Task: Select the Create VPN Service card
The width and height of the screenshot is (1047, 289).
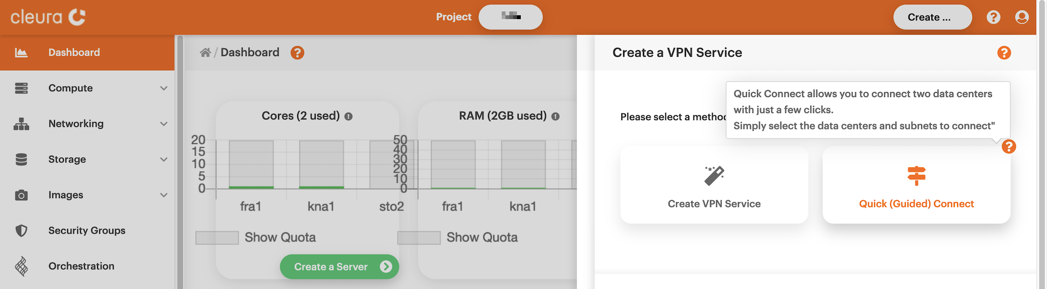Action: (x=714, y=185)
